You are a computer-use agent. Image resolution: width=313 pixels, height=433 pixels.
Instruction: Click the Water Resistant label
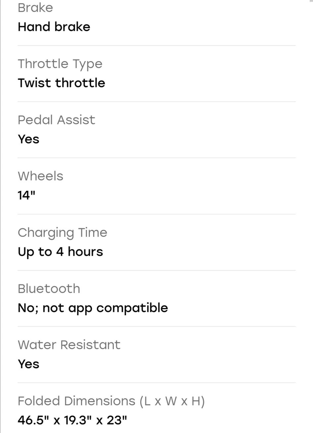coord(69,345)
